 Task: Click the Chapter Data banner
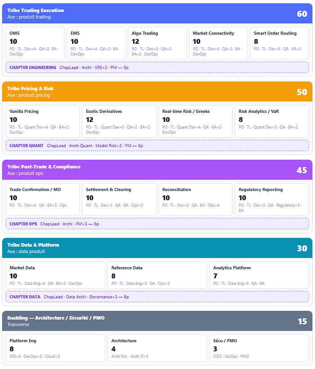[157, 297]
